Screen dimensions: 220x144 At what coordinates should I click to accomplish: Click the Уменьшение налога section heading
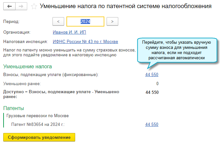[x=28, y=66]
